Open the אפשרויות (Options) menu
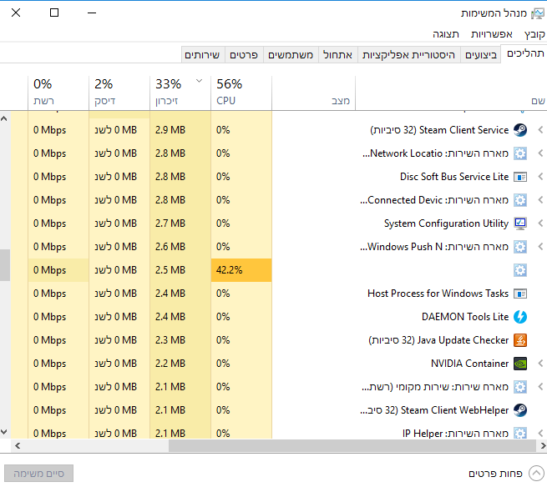Screen dimensions: 547x492 pyautogui.click(x=492, y=34)
